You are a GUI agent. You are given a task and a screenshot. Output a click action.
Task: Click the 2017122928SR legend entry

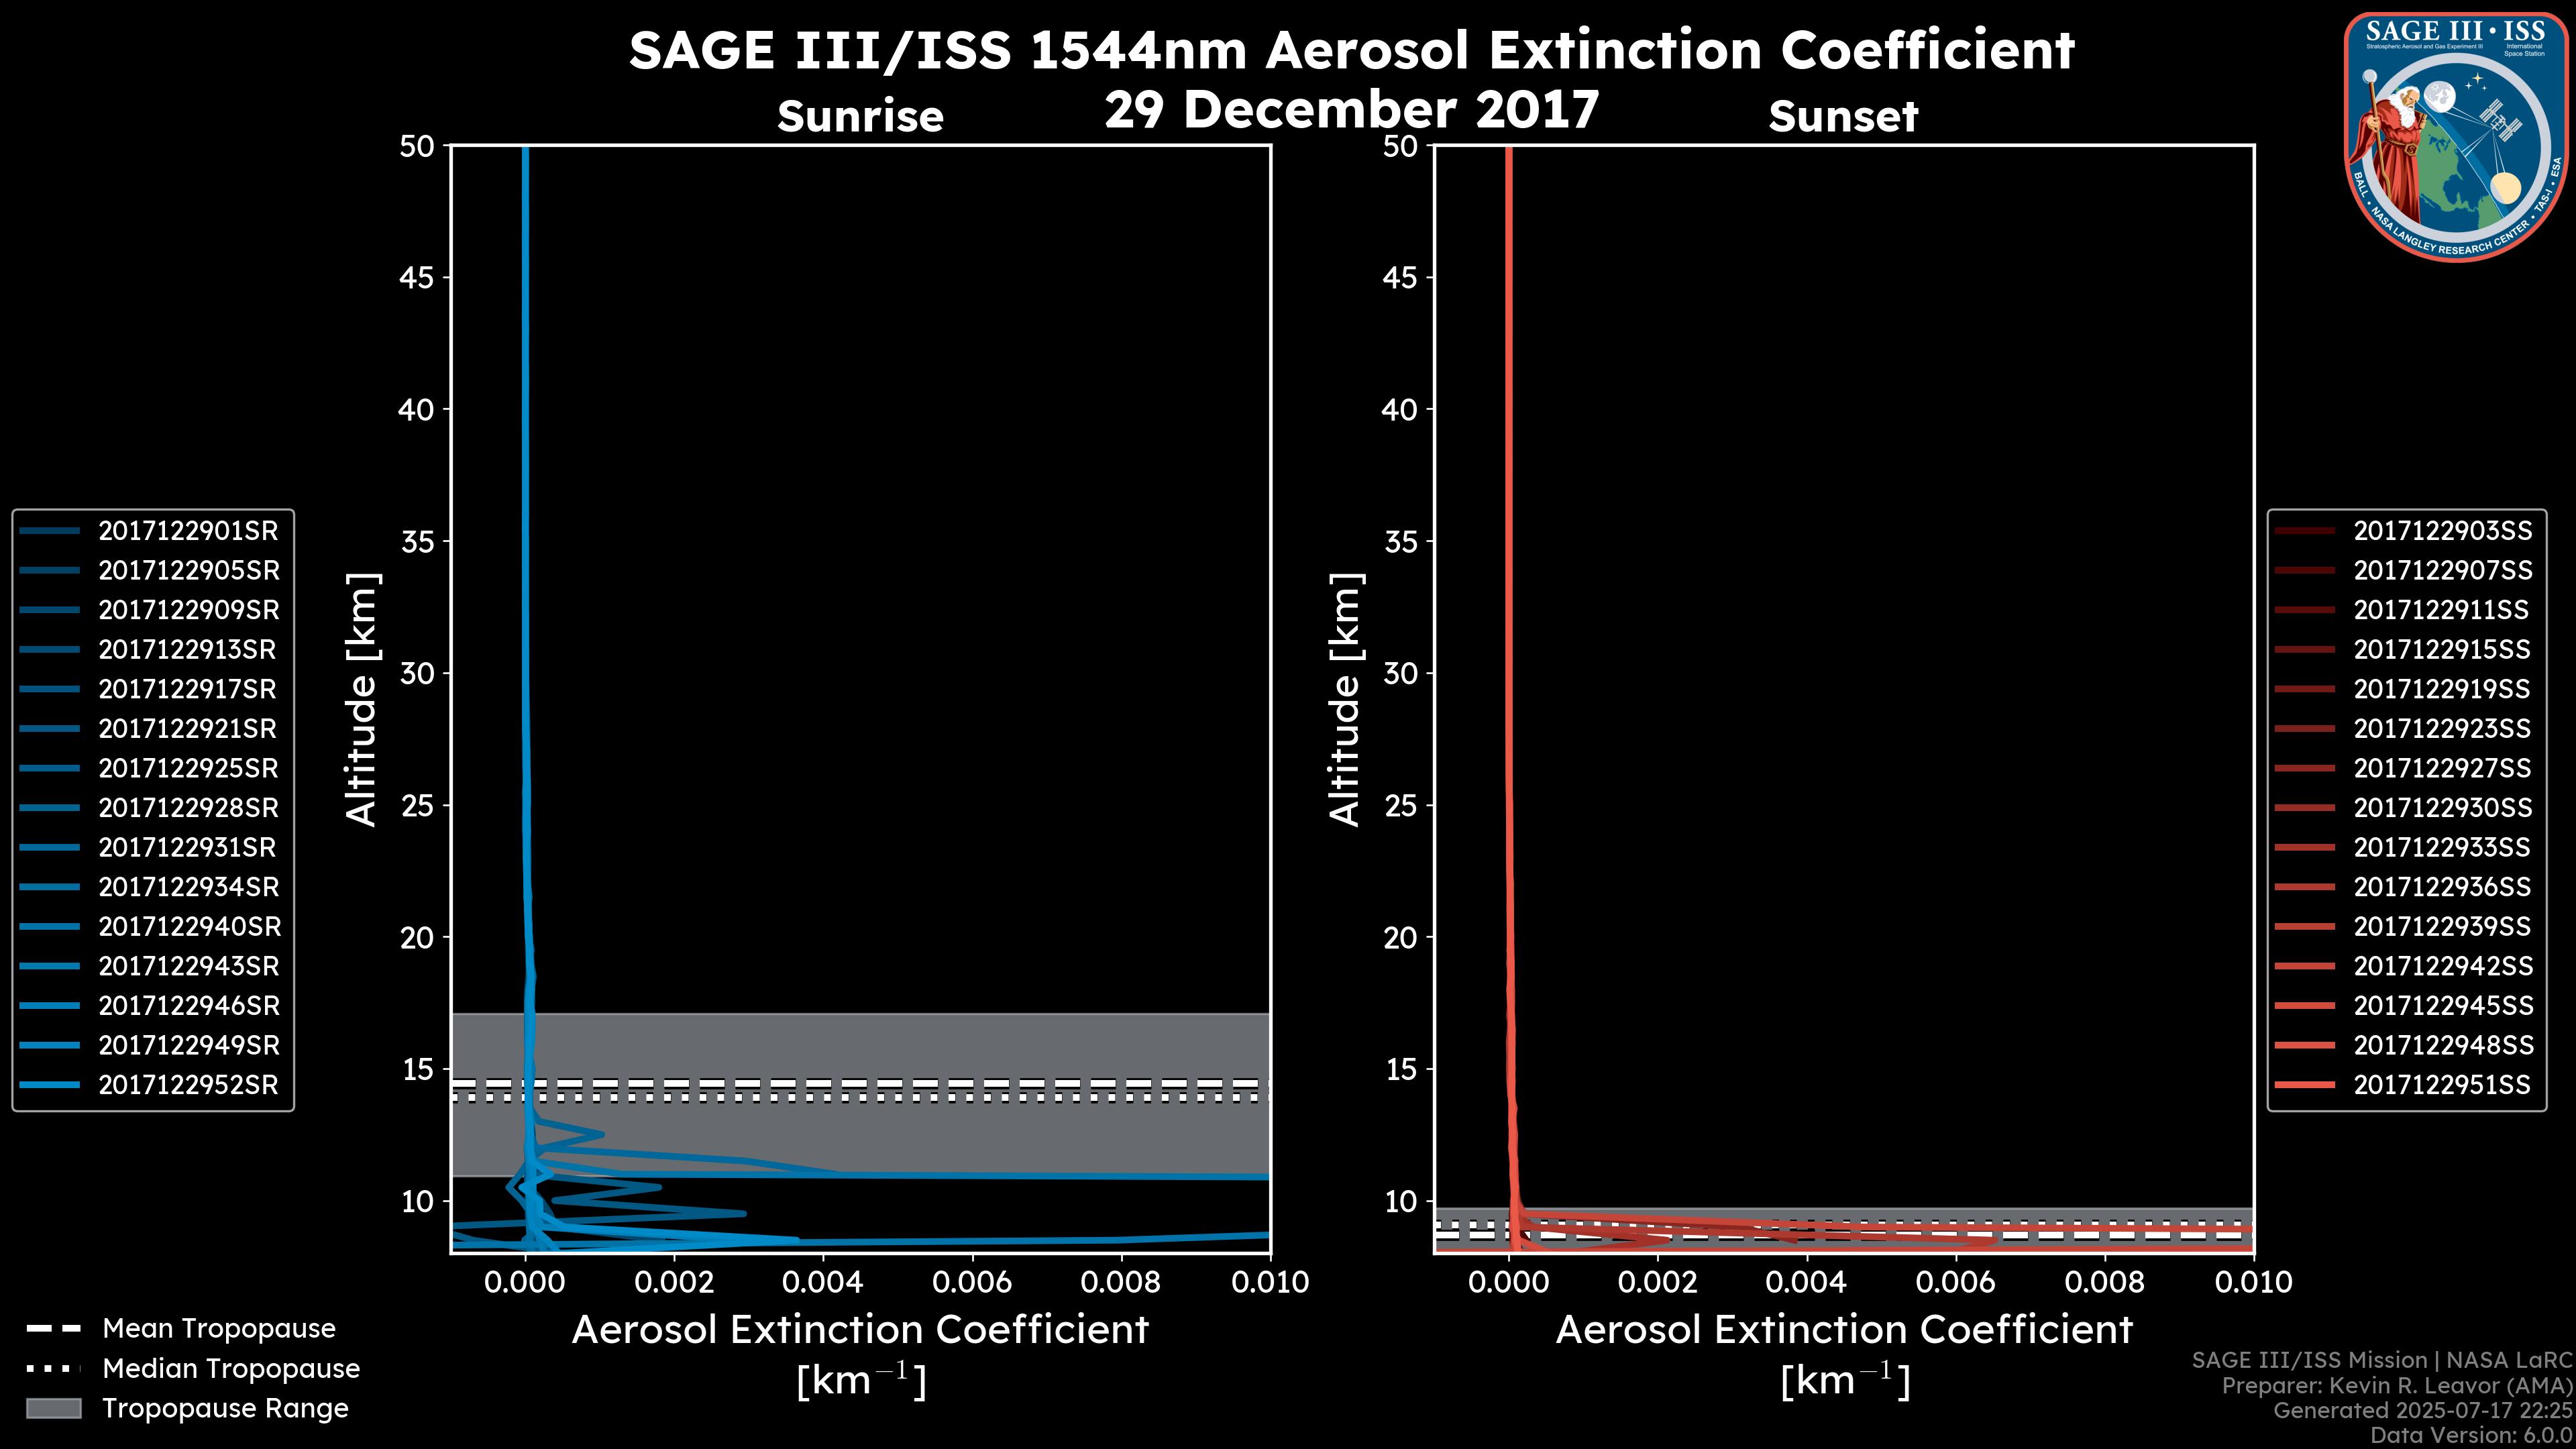(188, 808)
